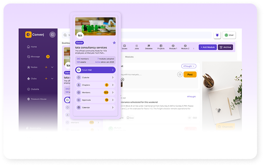The width and height of the screenshot is (264, 166).
Task: Expand the Approvals row chevron
Action: (x=113, y=100)
